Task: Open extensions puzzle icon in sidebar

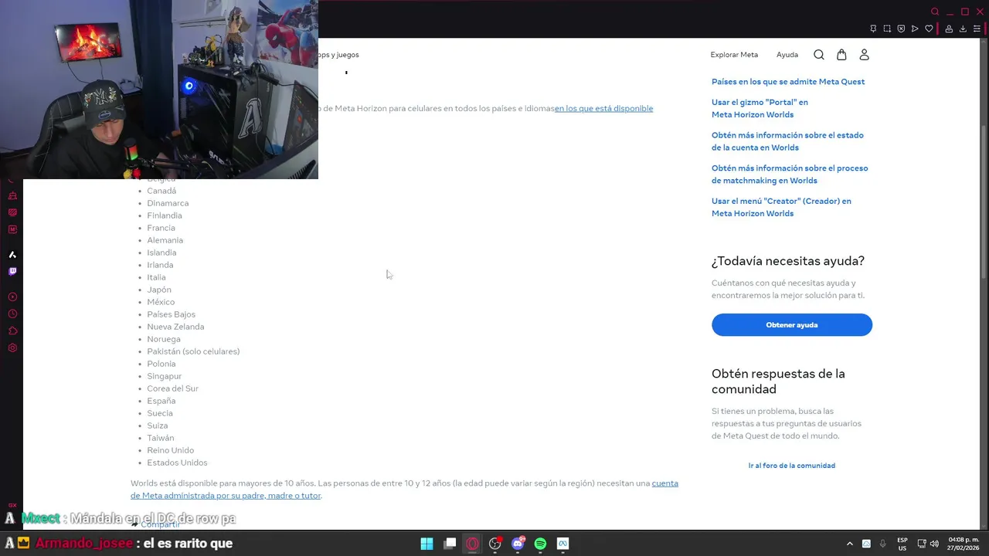Action: [x=12, y=331]
